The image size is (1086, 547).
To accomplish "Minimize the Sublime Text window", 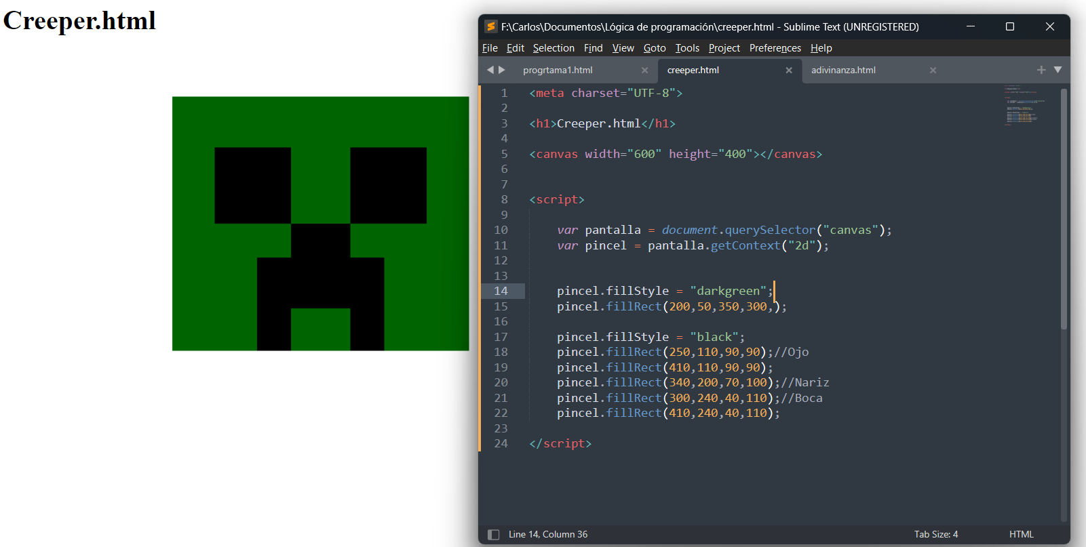I will point(971,26).
